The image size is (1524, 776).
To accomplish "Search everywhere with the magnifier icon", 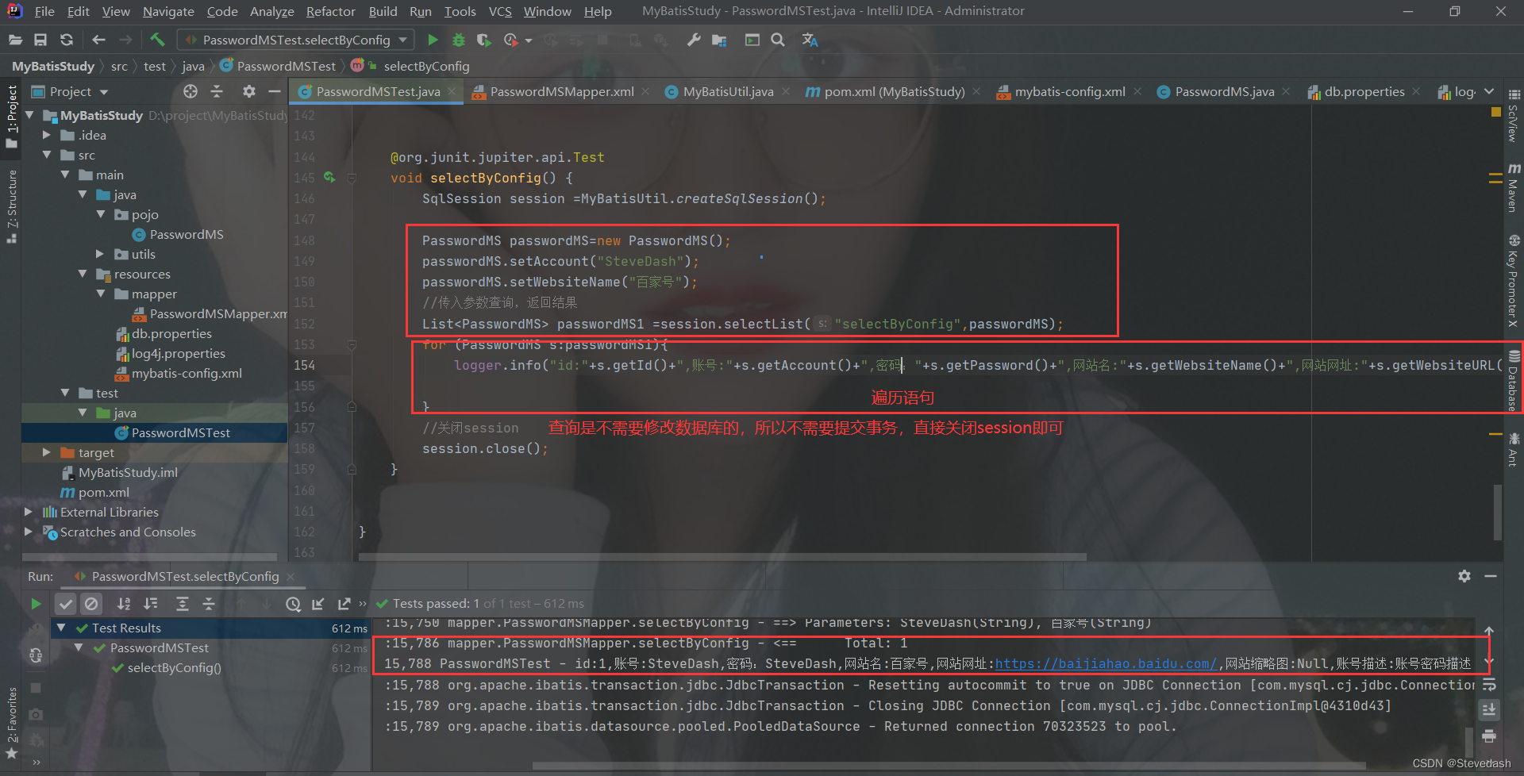I will [778, 40].
